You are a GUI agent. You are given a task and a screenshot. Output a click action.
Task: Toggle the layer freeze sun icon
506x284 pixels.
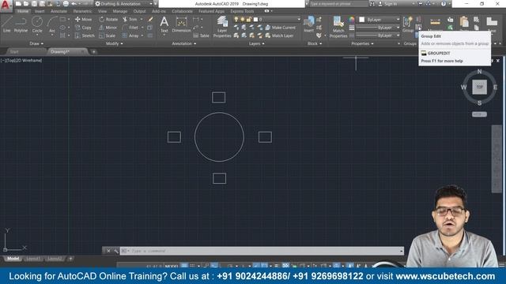click(x=243, y=19)
